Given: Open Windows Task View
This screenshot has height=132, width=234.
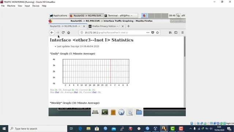Looking at the screenshot, I should point(71,129).
